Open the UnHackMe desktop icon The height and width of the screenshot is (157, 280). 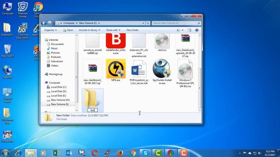[x=7, y=137]
